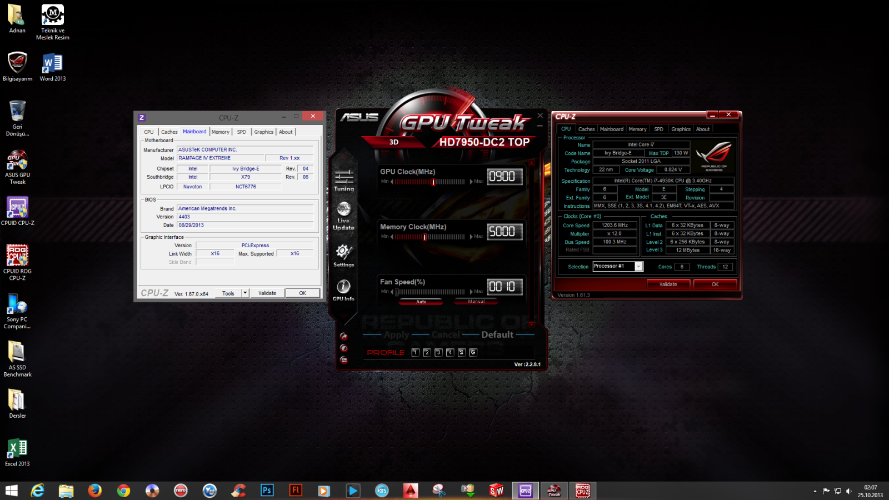Viewport: 889px width, 500px height.
Task: Open AS SSD Benchmark desktop icon
Action: 17,359
